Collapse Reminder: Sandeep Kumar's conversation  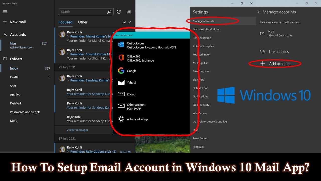pyautogui.click(x=68, y=80)
